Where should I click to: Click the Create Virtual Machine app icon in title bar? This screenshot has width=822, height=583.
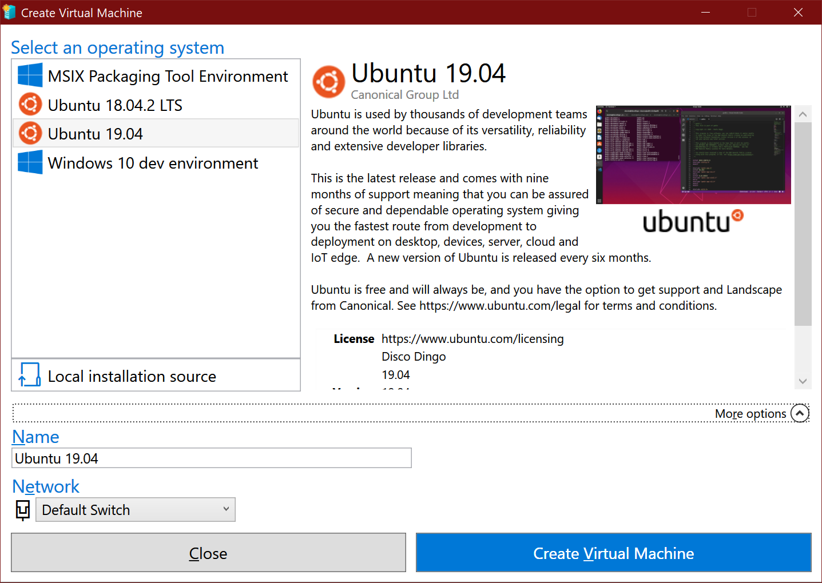(9, 12)
